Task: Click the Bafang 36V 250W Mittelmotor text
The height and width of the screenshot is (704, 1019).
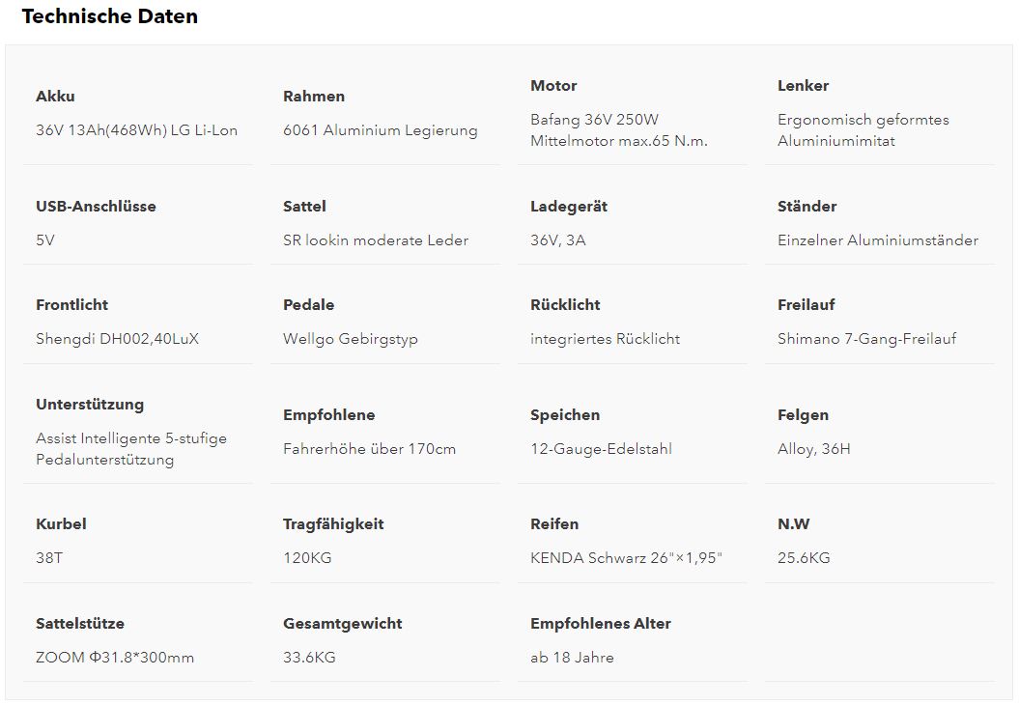Action: pyautogui.click(x=618, y=130)
